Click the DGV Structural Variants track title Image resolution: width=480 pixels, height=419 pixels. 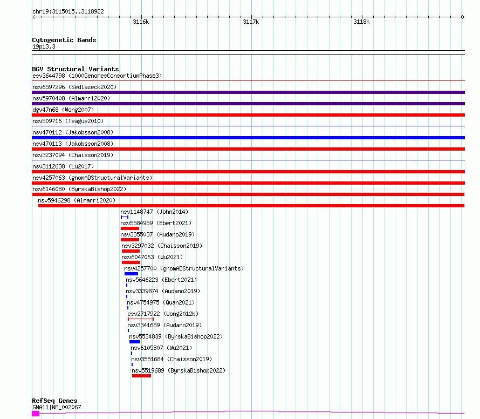point(76,69)
